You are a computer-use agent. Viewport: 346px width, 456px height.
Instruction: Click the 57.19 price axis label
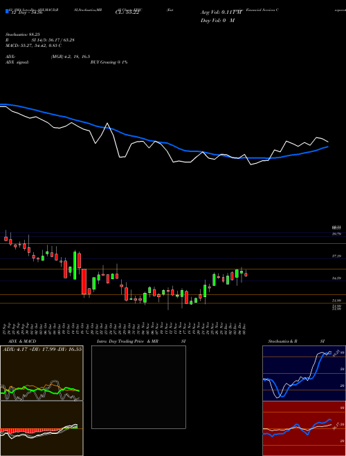pos(336,256)
